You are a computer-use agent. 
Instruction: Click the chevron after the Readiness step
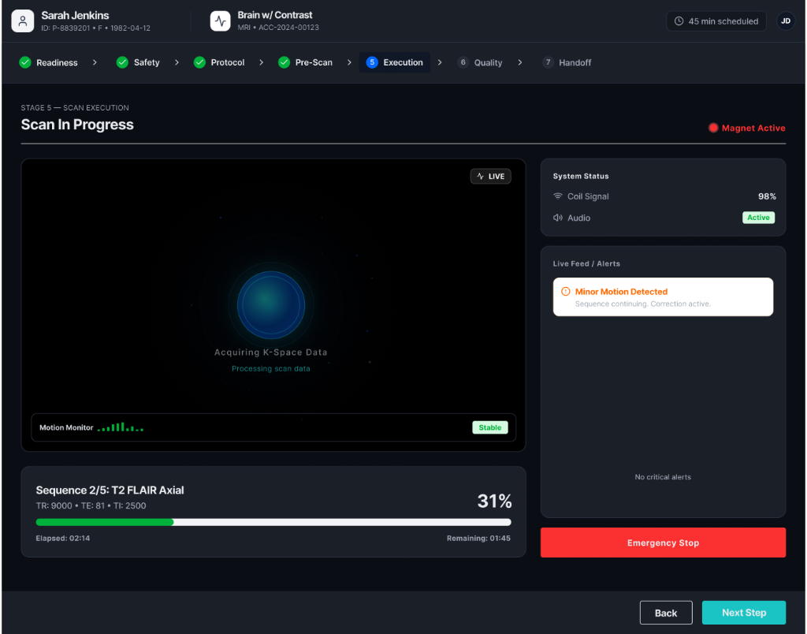[95, 62]
